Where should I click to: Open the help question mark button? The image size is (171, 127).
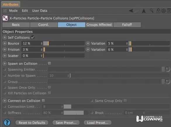tap(7, 123)
